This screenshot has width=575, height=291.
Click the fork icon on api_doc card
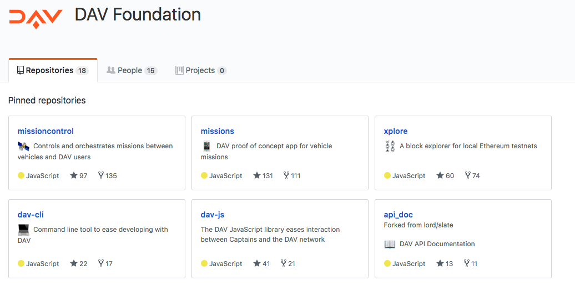pyautogui.click(x=467, y=263)
